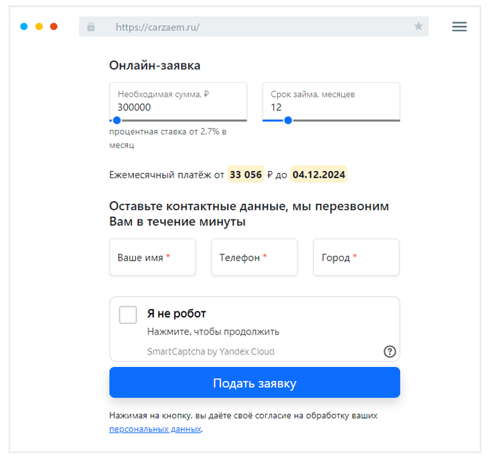Click the highlighted 33 056 payment amount
This screenshot has width=490, height=463.
(246, 174)
